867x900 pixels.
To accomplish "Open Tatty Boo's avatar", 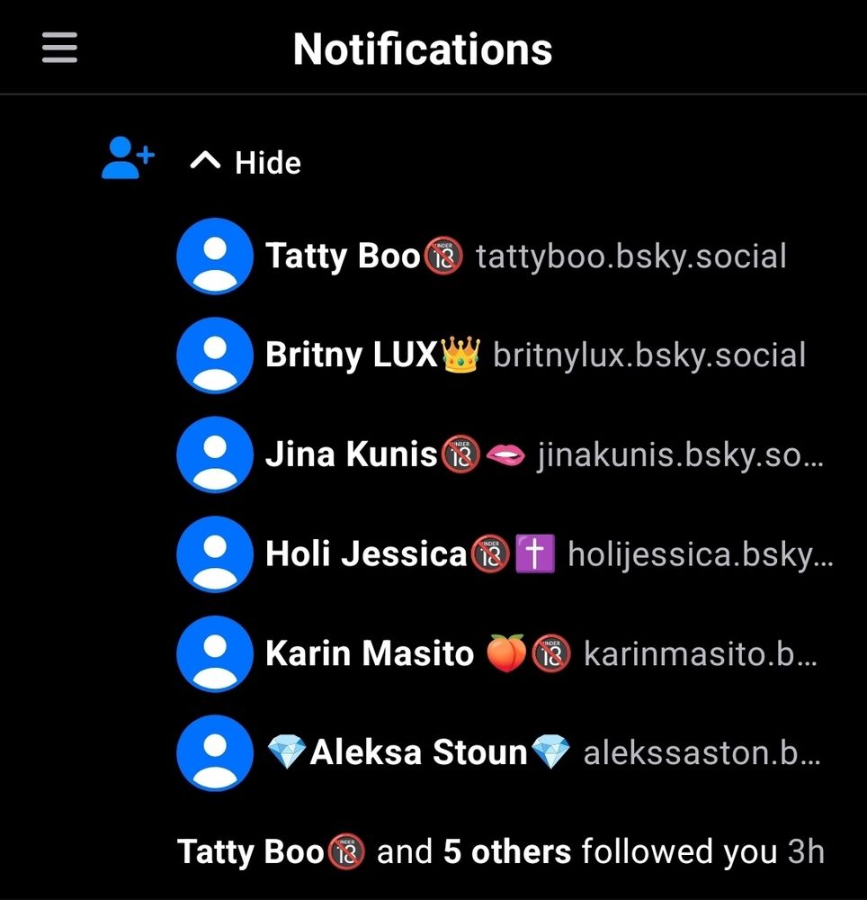I will click(x=215, y=256).
